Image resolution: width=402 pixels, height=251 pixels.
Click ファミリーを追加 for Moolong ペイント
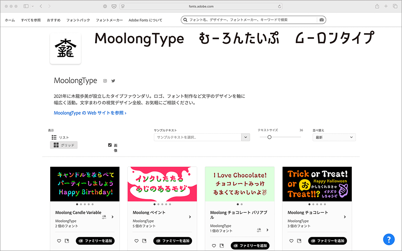[x=172, y=241]
